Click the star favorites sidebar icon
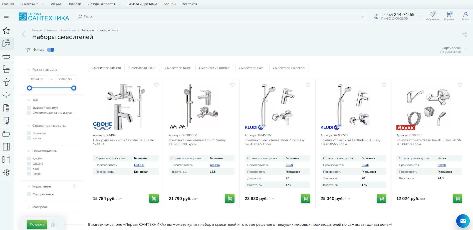473x230 pixels. coord(6,30)
